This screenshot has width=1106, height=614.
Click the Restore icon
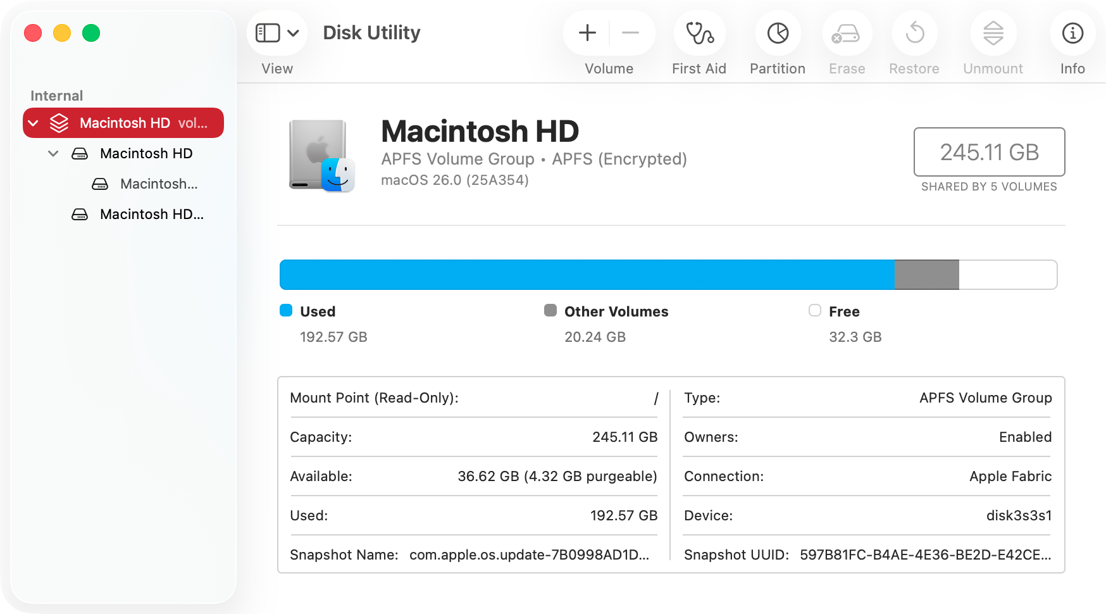point(914,33)
